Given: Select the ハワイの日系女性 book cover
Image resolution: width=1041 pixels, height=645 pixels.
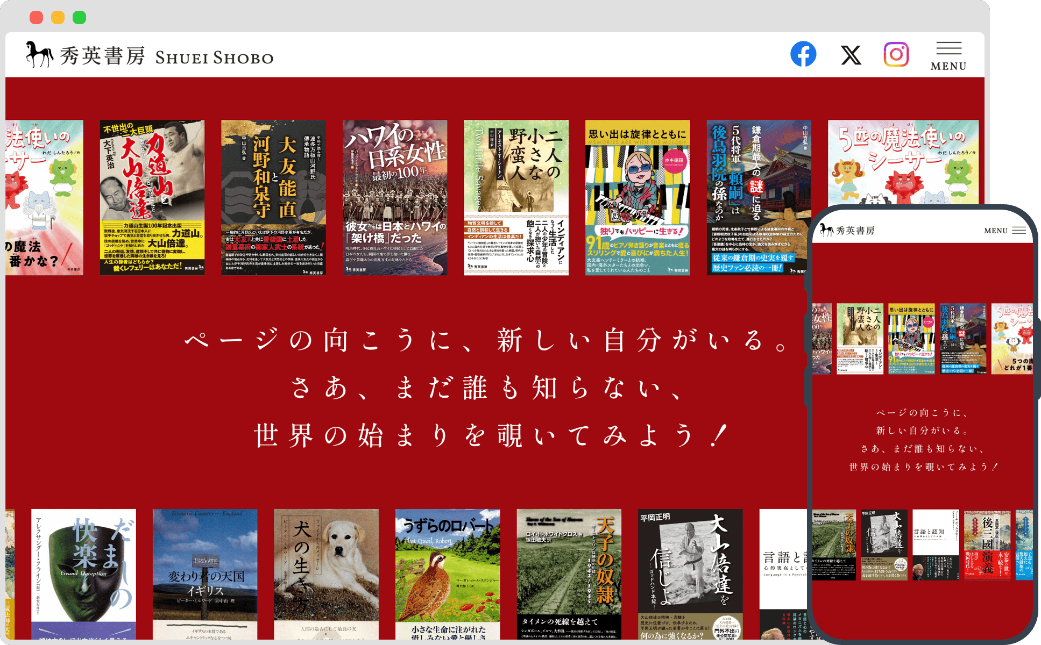Looking at the screenshot, I should [x=395, y=197].
